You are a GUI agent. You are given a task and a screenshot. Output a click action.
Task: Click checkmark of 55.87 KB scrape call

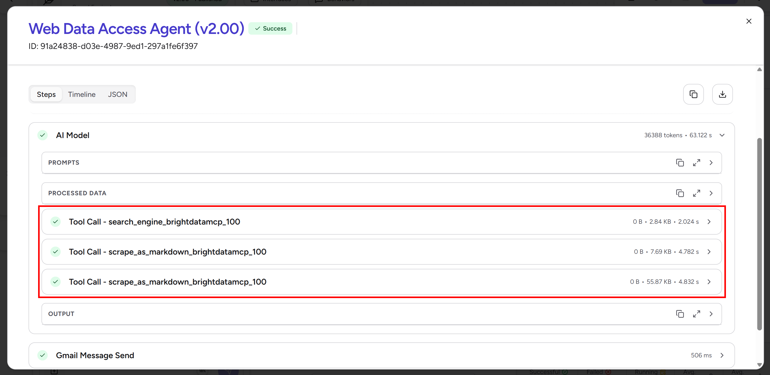coord(55,282)
